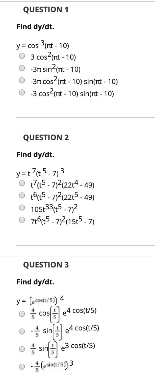Image resolution: width=155 pixels, height=388 pixels.
Task: Choose 4/5 cos(t/5) e^4cos(t/5) answer
Action: point(22,314)
